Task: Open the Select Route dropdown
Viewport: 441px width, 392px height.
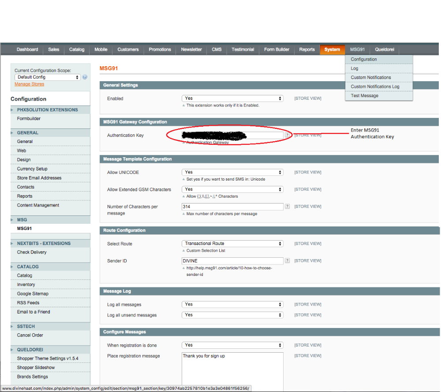Action: pyautogui.click(x=232, y=244)
